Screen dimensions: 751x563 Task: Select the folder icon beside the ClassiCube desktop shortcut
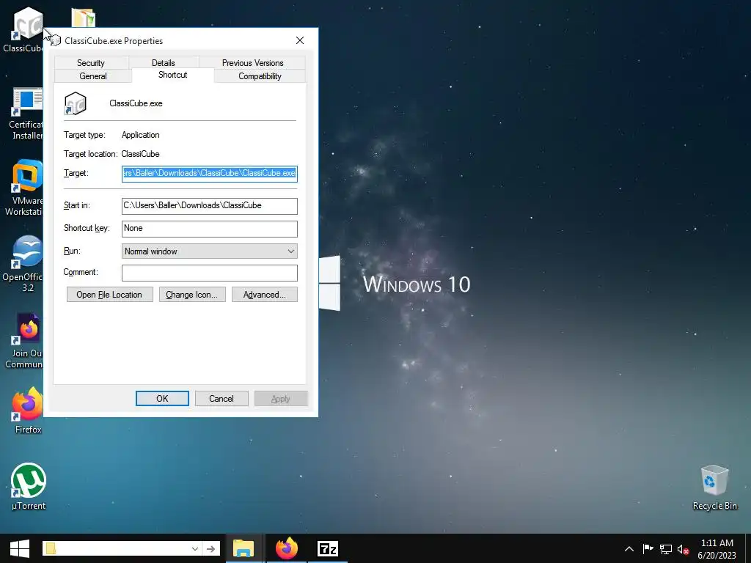point(84,18)
